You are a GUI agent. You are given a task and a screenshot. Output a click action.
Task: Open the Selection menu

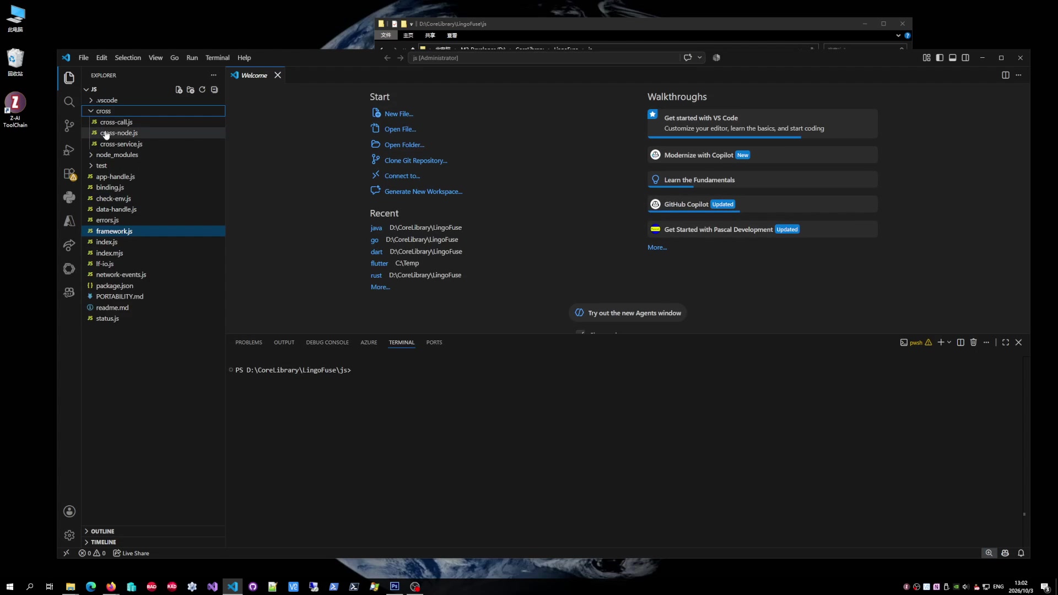point(128,58)
